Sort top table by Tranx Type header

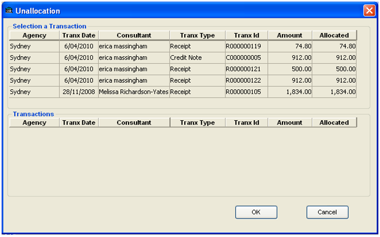pos(197,35)
